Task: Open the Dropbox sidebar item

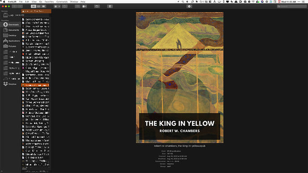Action: pyautogui.click(x=10, y=84)
